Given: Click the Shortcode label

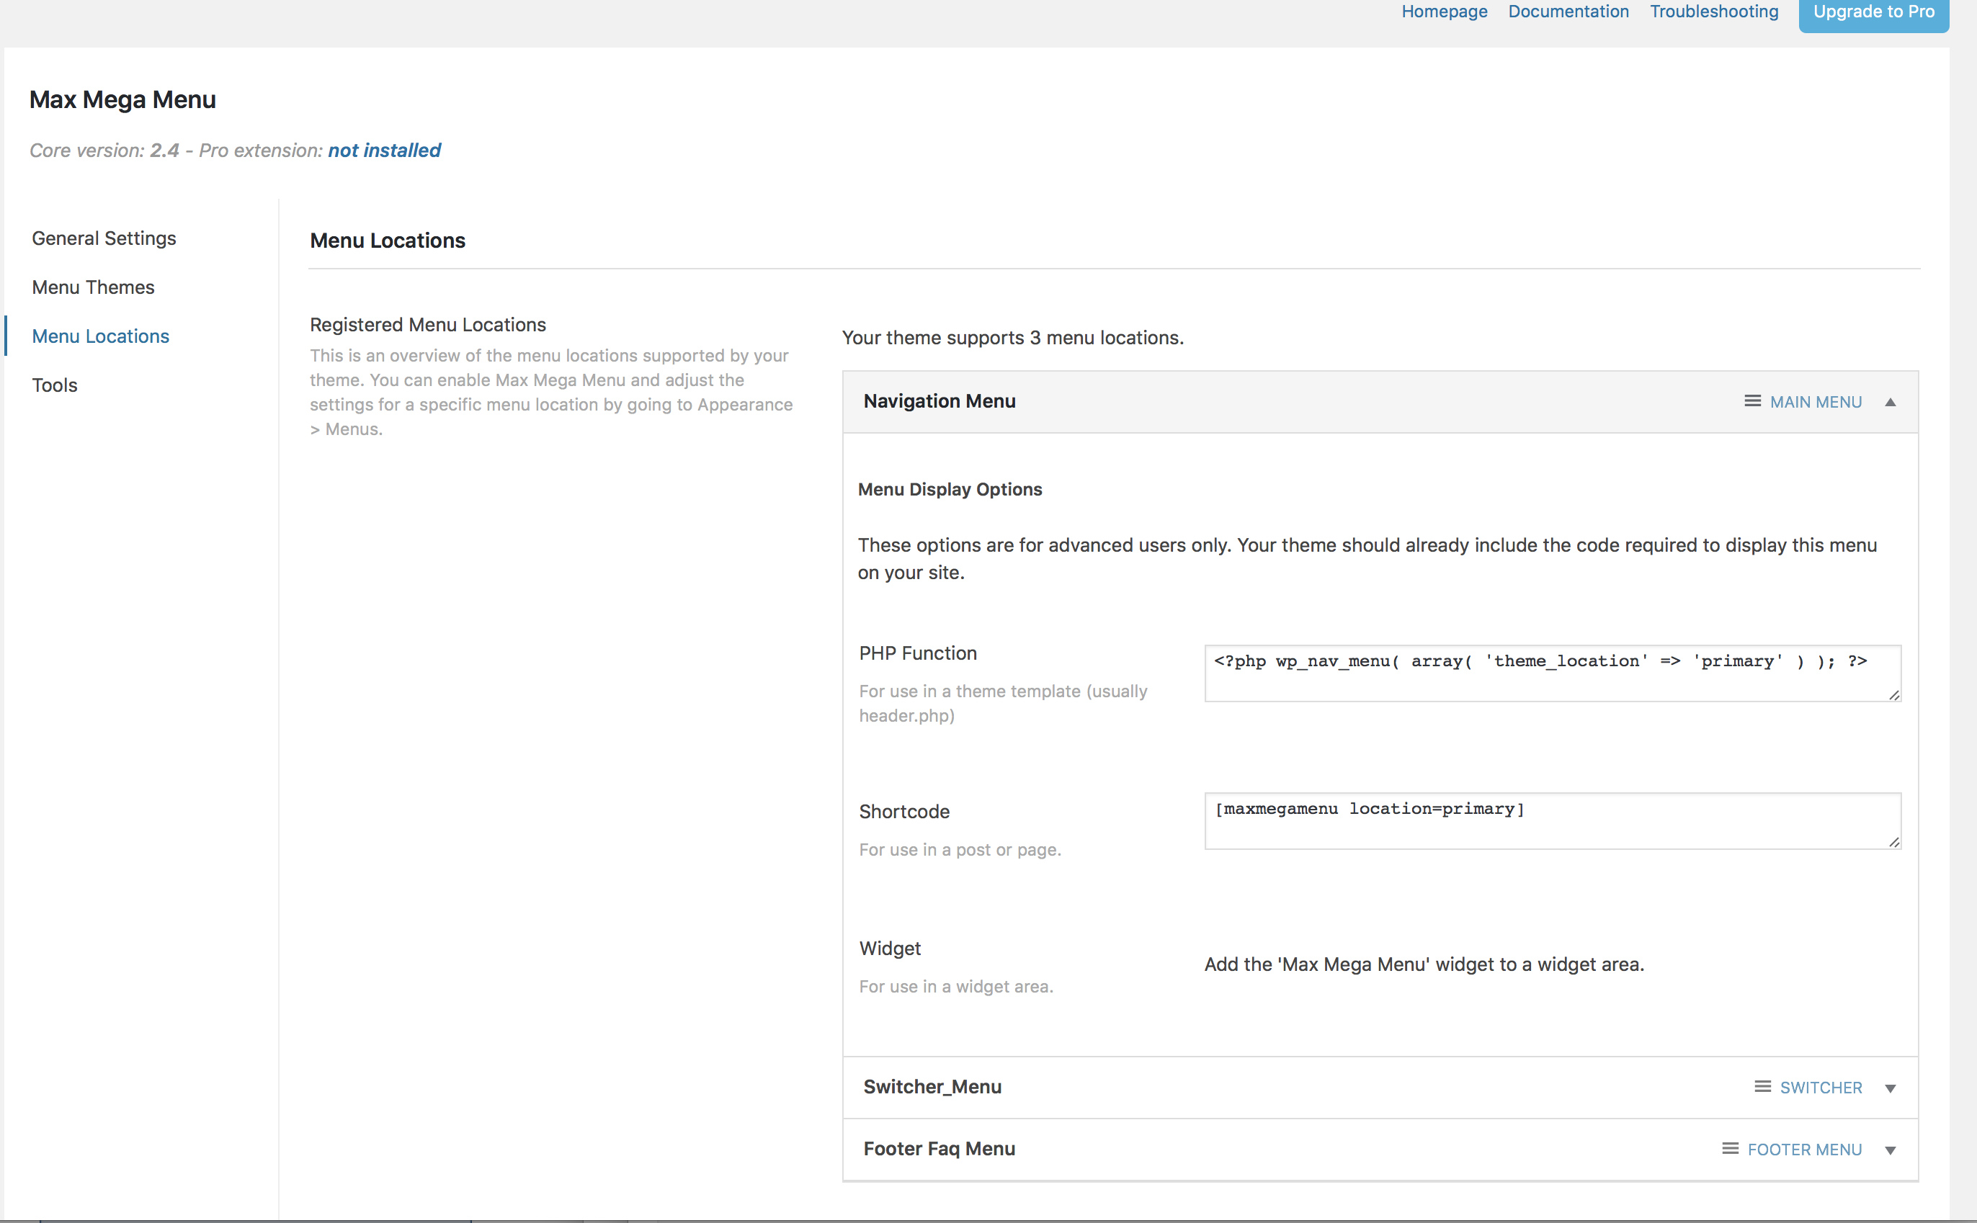Looking at the screenshot, I should (904, 812).
